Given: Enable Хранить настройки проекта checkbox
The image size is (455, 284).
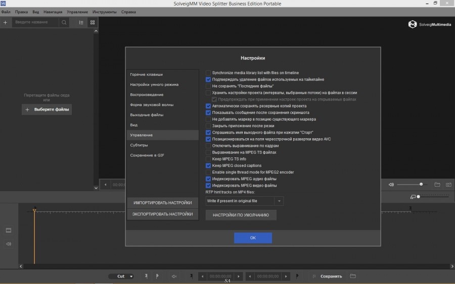Looking at the screenshot, I should pos(208,93).
